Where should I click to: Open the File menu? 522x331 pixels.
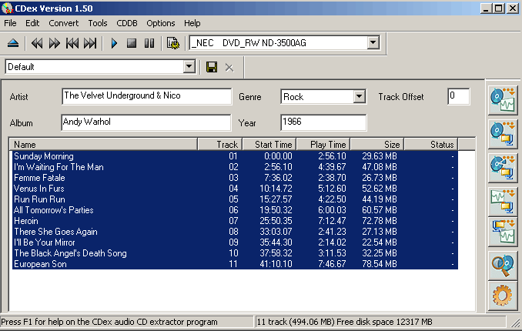pyautogui.click(x=10, y=23)
